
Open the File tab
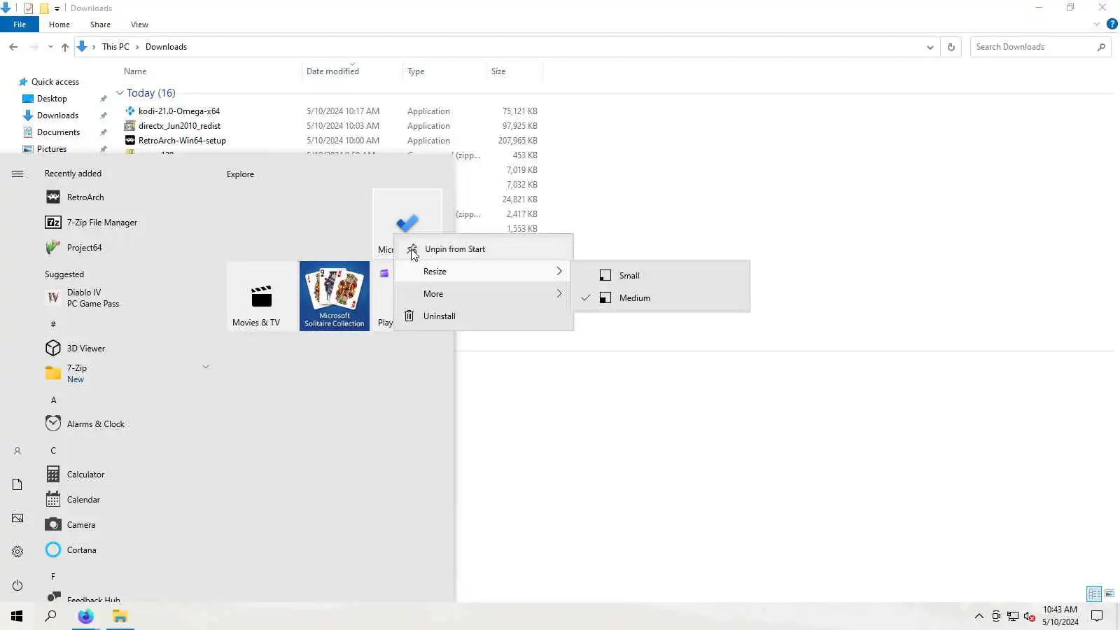(20, 24)
